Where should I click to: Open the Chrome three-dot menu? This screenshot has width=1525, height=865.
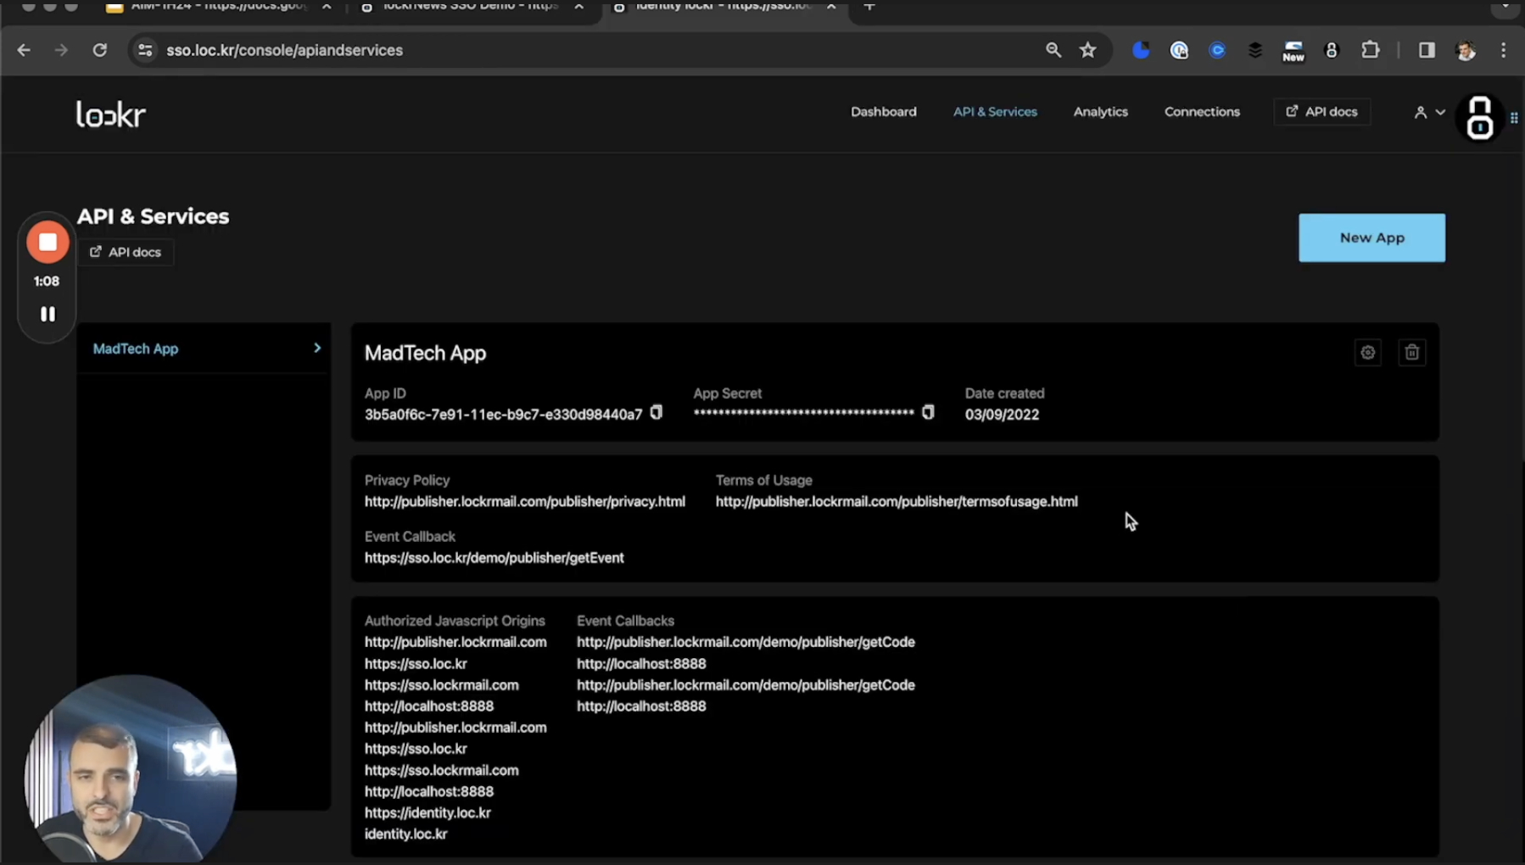[1503, 50]
